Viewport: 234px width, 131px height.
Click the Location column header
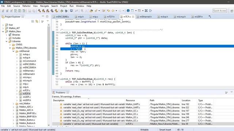[x=189, y=100]
